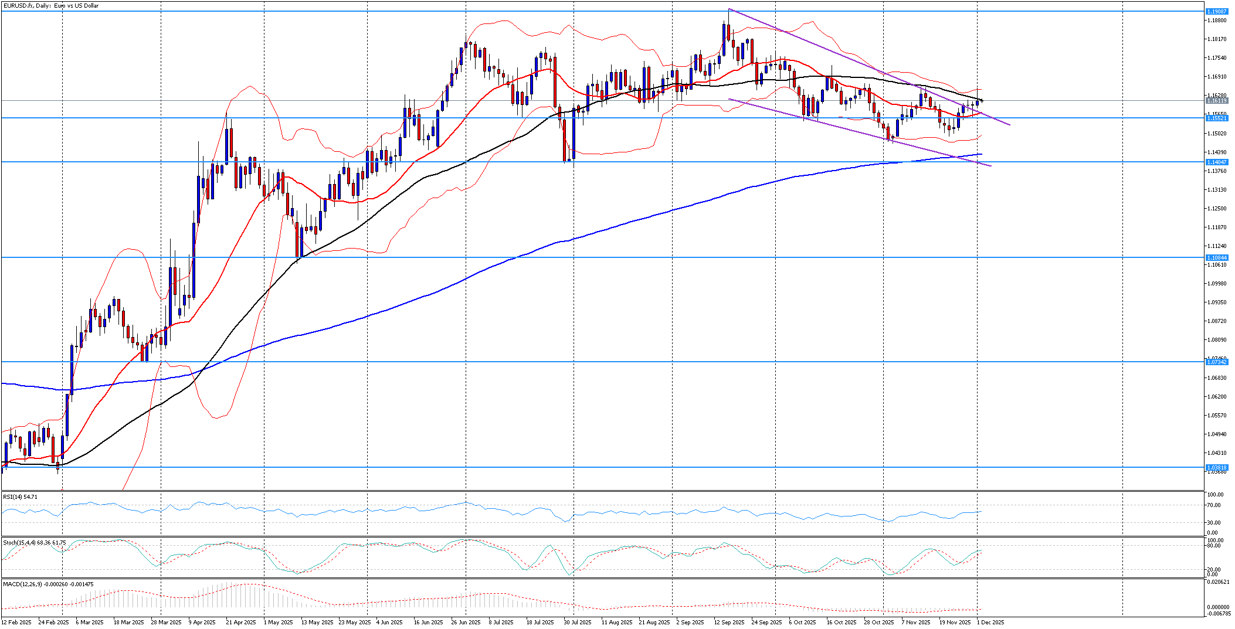Click the 70.00 level on RSI scale
Viewport: 1235px width, 629px height.
coord(1214,505)
